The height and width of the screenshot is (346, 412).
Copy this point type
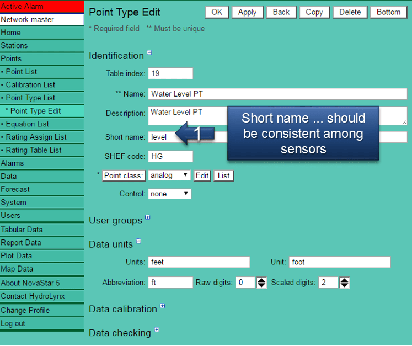(x=314, y=12)
